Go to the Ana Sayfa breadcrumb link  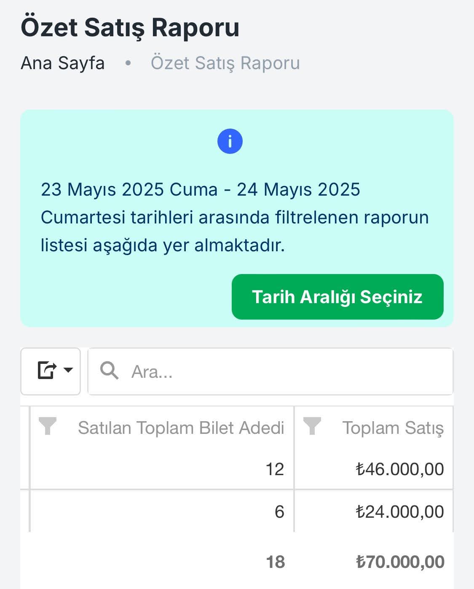pos(63,63)
